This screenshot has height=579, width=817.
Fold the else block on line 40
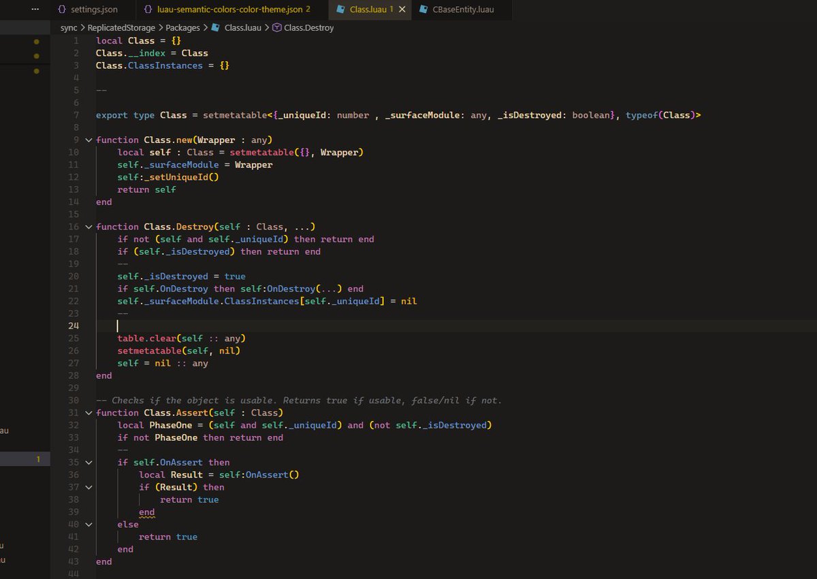tap(88, 525)
